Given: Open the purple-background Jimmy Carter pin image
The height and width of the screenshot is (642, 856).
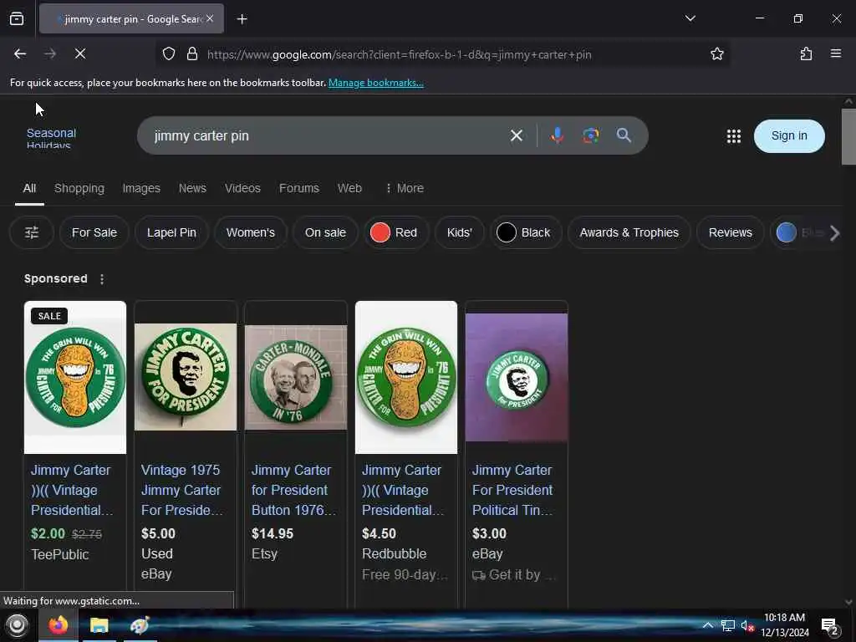Looking at the screenshot, I should coord(517,377).
